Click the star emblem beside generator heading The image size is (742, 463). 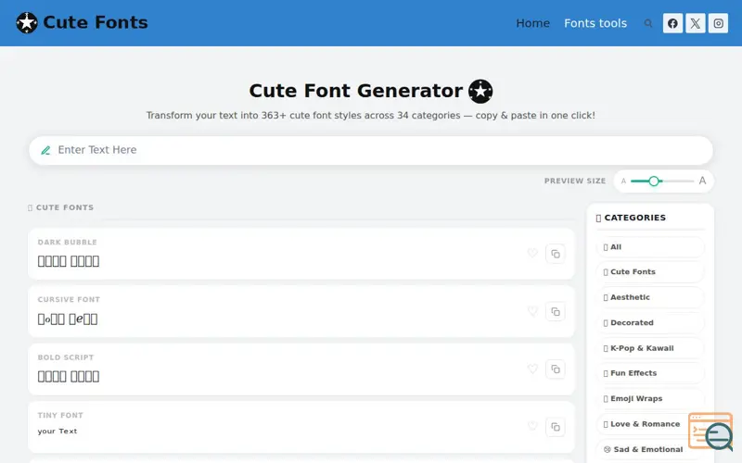coord(480,91)
